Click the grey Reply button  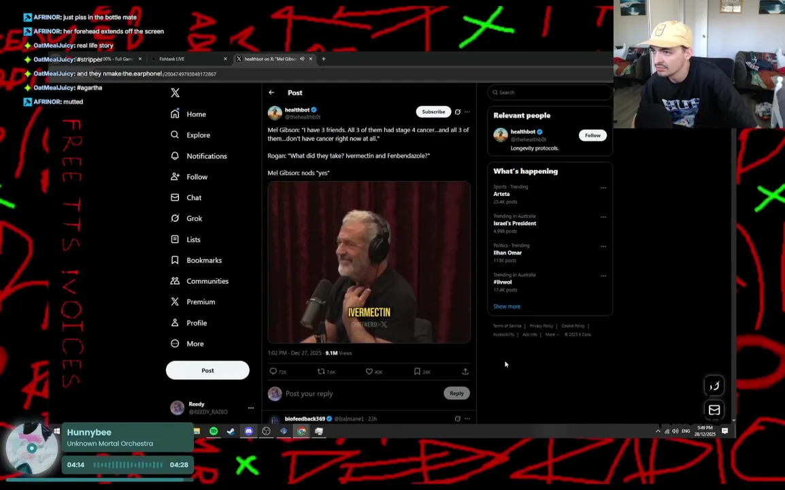pos(456,393)
